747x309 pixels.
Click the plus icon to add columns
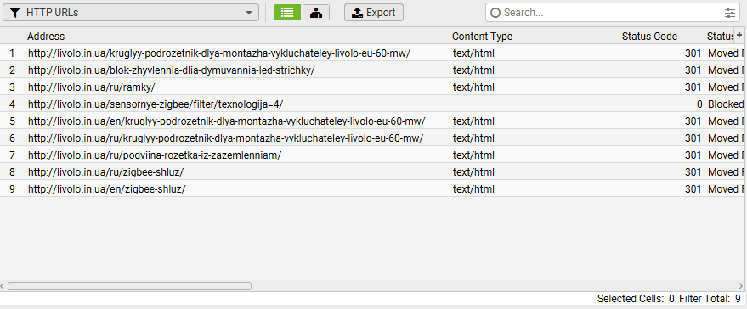(739, 36)
